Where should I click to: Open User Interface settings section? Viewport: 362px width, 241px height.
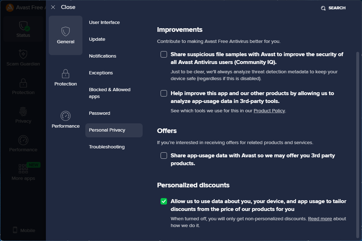click(x=104, y=23)
